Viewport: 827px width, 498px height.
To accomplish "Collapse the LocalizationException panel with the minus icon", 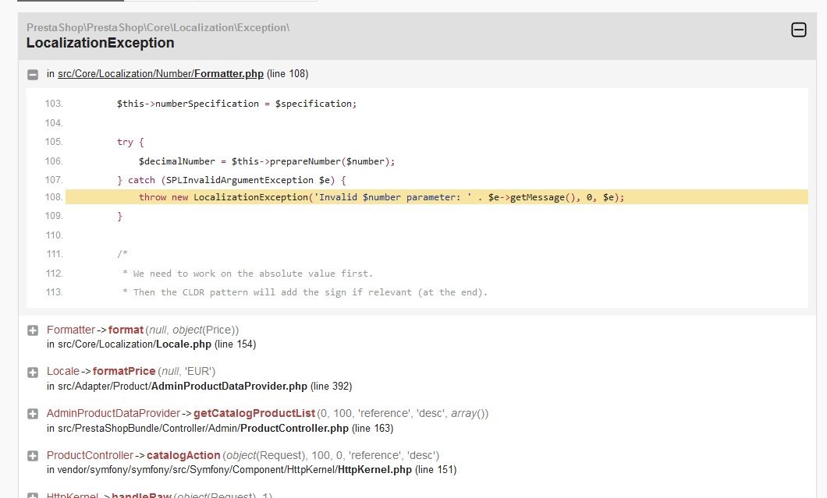I will [x=798, y=30].
